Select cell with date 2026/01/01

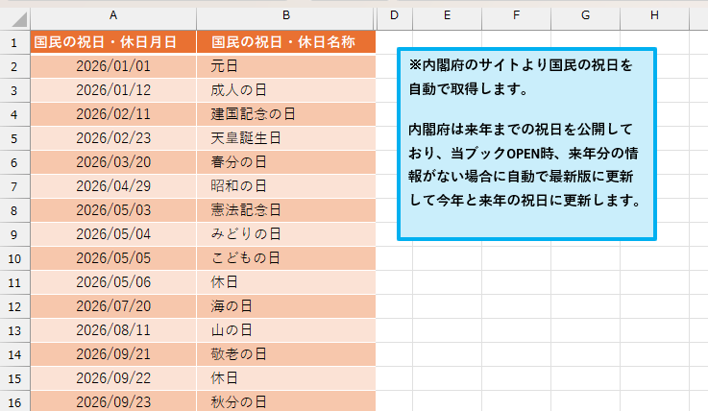pyautogui.click(x=113, y=66)
